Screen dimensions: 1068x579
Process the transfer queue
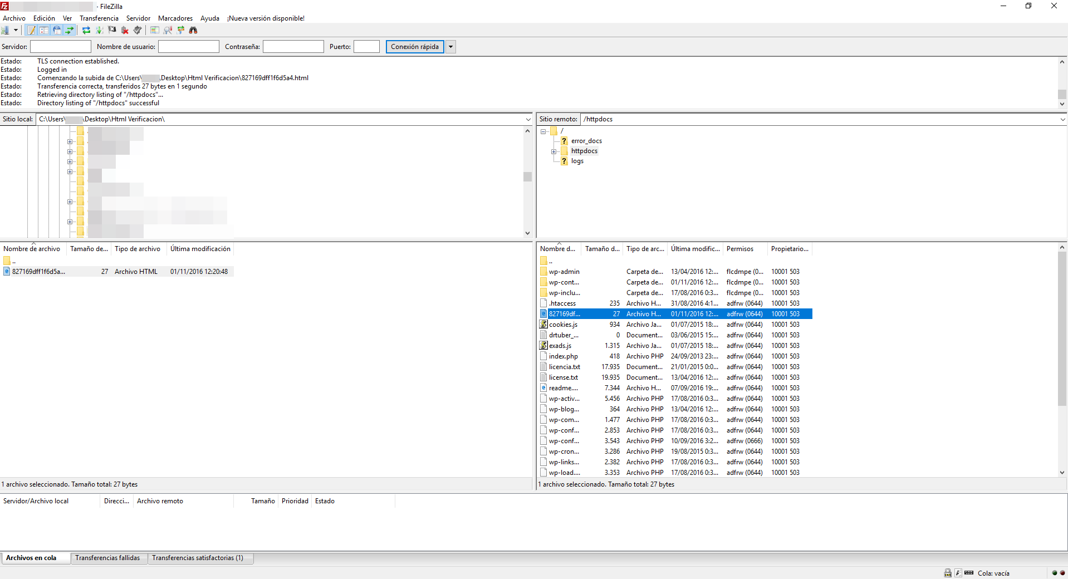[x=99, y=30]
